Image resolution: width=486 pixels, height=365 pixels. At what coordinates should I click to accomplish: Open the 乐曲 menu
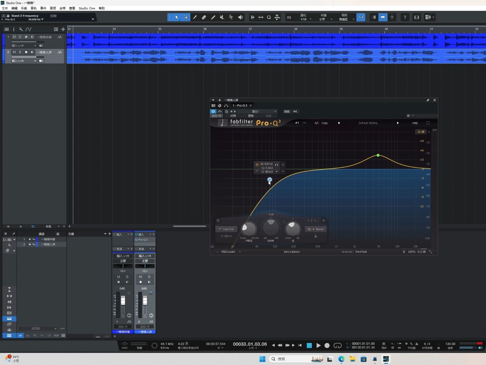click(x=24, y=8)
